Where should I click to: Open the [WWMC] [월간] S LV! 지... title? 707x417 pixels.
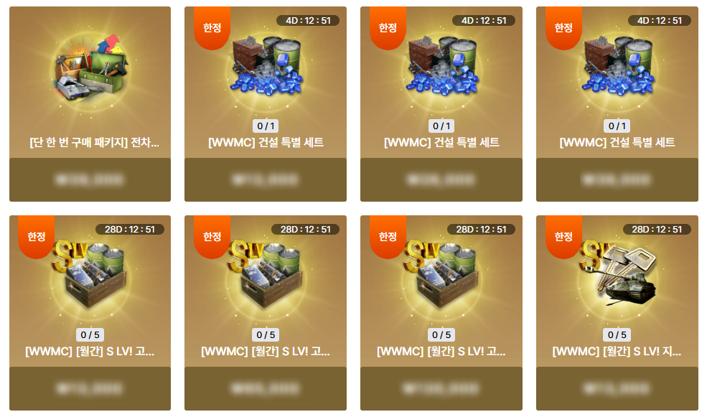point(617,351)
